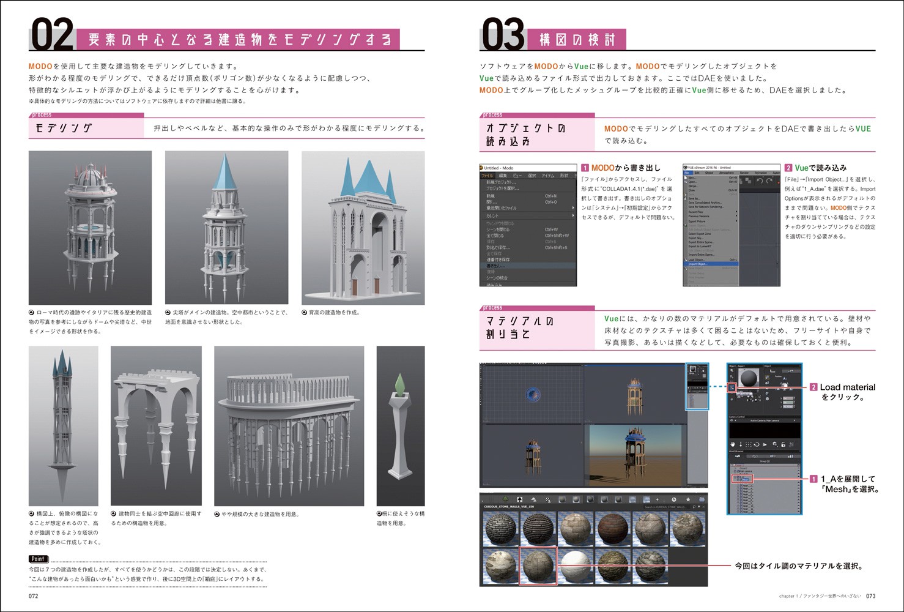This screenshot has width=904, height=612.
Task: Click the hand pan icon in Camera Control
Action: pos(733,444)
